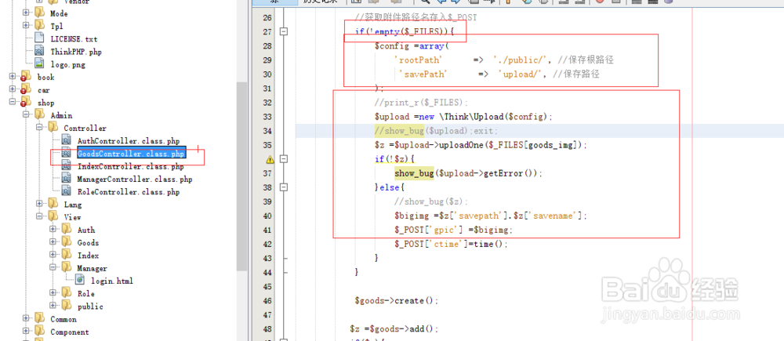
Task: Click the logo.png image file icon
Action: coord(40,64)
